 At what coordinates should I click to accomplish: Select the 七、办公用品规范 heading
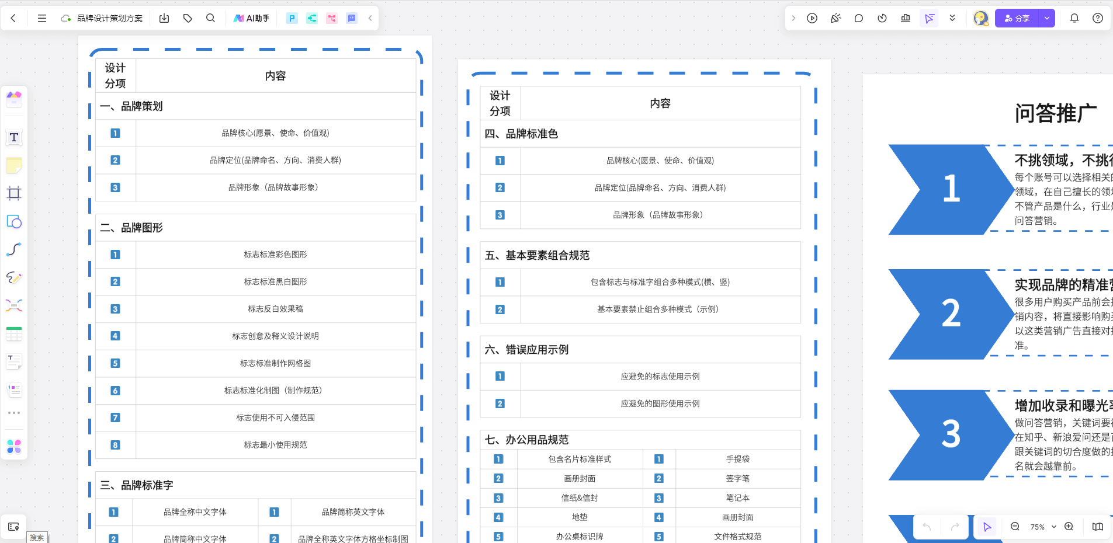[x=527, y=440]
